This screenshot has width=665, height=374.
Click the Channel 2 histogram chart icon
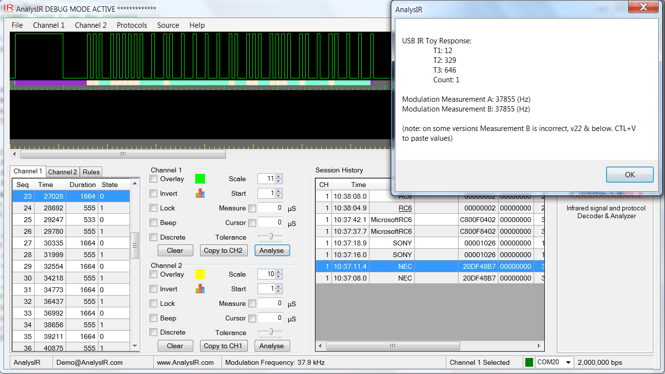[x=200, y=289]
